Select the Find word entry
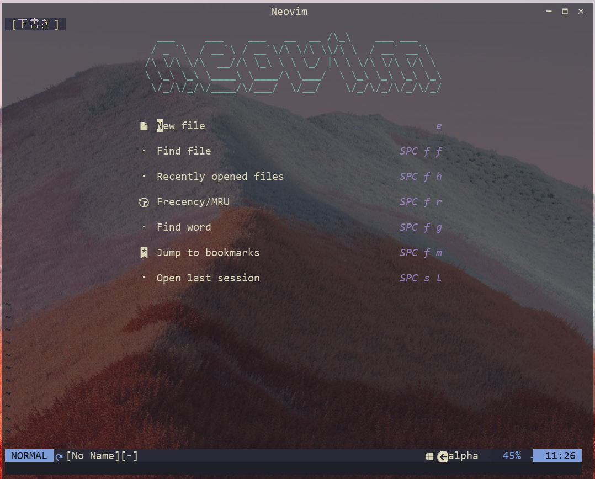Screen dimensions: 595x479 click(x=184, y=227)
